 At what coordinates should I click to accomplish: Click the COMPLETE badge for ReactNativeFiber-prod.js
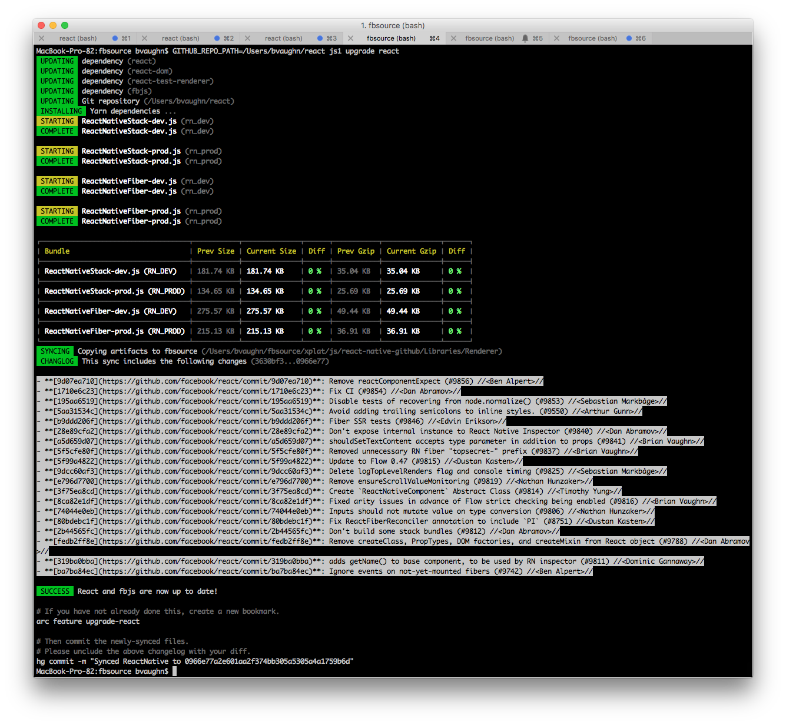coord(57,221)
